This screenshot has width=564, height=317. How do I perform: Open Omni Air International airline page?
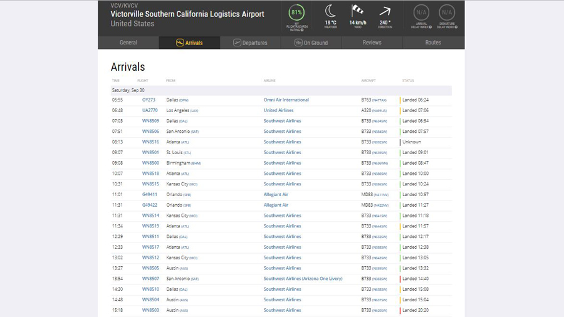click(x=286, y=100)
